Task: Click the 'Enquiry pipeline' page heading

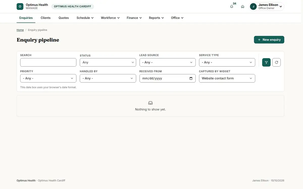Action: (38, 40)
